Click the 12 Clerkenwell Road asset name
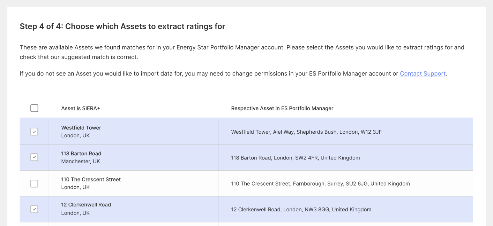The image size is (493, 226). click(x=86, y=205)
